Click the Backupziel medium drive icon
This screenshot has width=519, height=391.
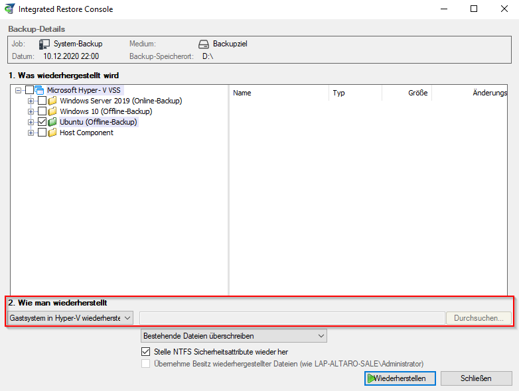point(204,44)
